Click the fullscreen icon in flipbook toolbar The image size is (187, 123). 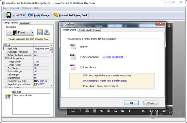click(73, 111)
